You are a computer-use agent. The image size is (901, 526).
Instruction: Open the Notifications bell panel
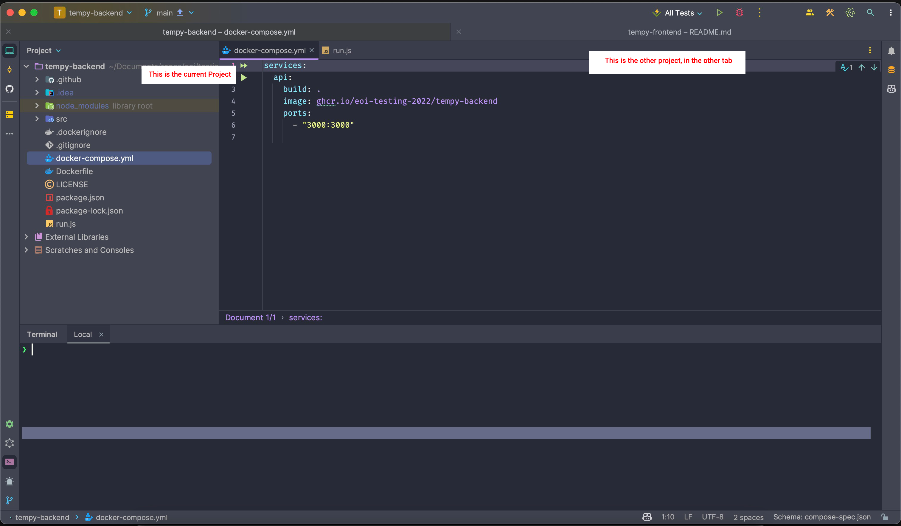(x=891, y=50)
